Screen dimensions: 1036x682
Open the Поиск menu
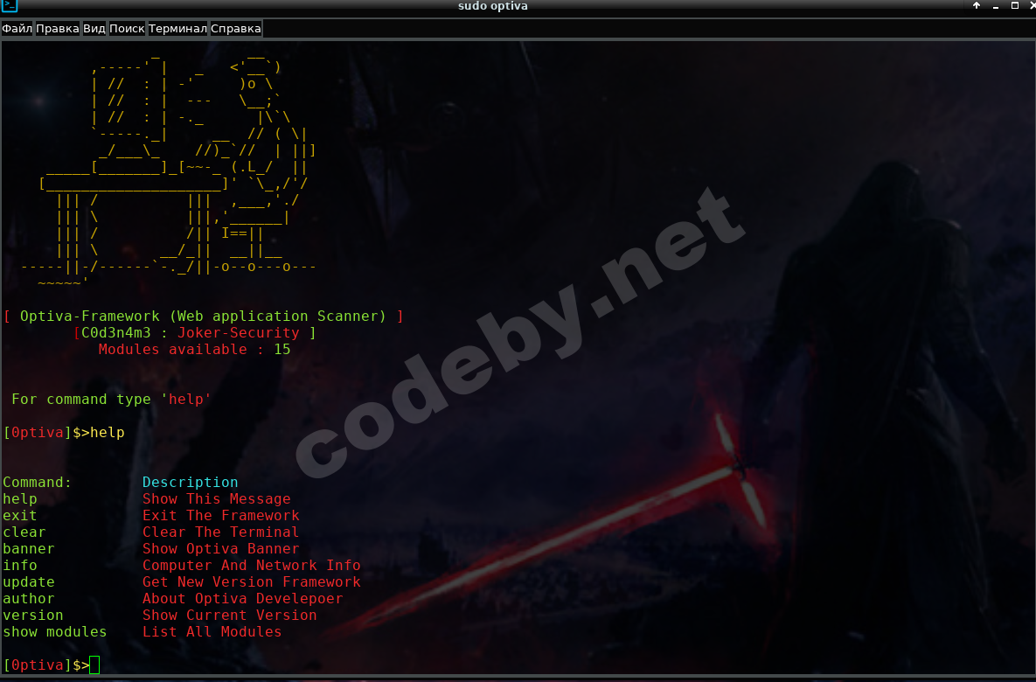[127, 28]
